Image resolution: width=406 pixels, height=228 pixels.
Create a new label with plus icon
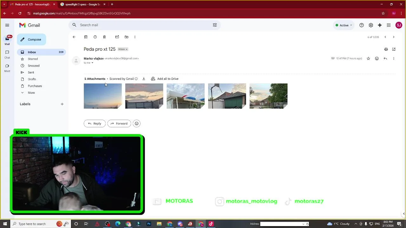(x=62, y=104)
